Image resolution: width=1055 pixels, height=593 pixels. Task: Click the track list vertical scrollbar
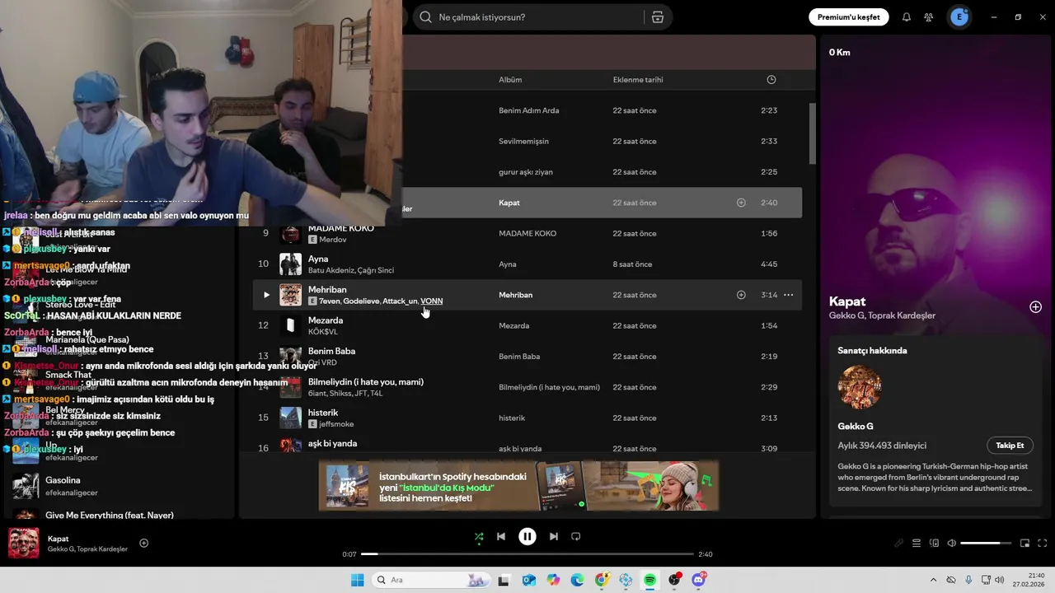[x=812, y=133]
